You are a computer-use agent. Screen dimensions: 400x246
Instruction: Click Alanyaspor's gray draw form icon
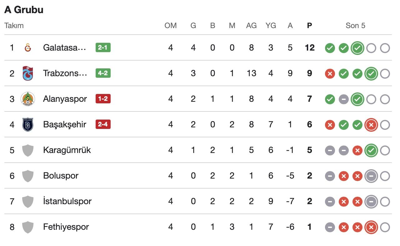pyautogui.click(x=343, y=99)
